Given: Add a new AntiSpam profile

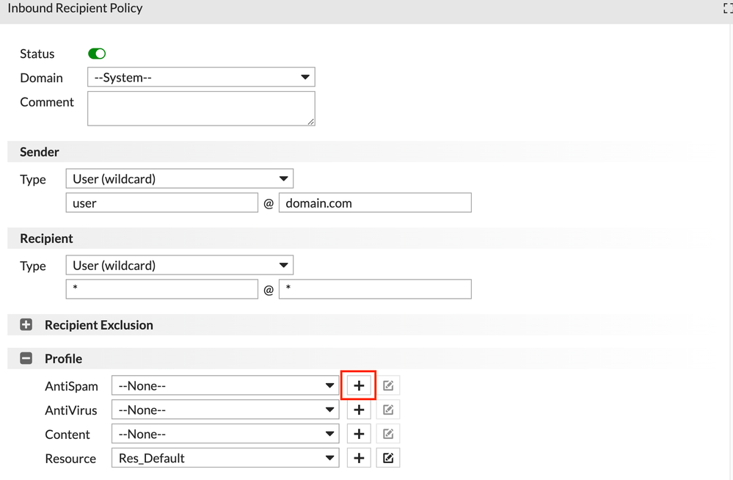Looking at the screenshot, I should (x=359, y=385).
